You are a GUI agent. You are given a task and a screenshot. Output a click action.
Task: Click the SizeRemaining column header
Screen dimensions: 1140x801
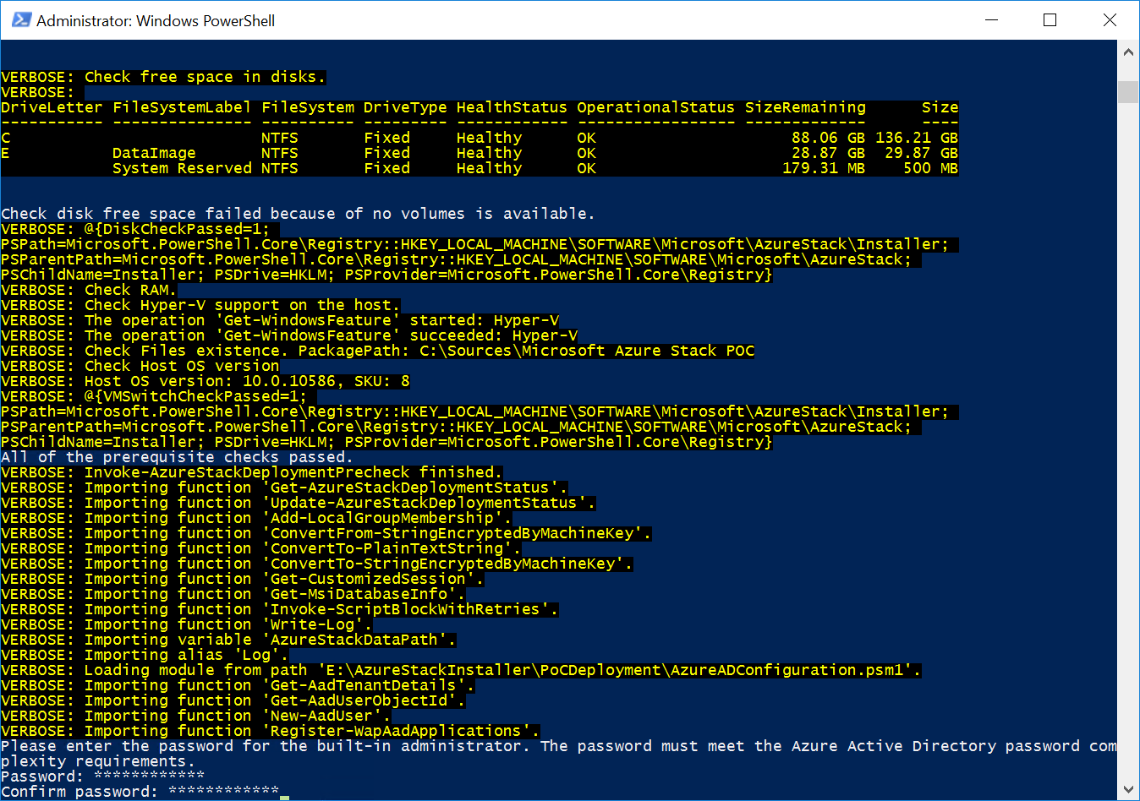(805, 107)
